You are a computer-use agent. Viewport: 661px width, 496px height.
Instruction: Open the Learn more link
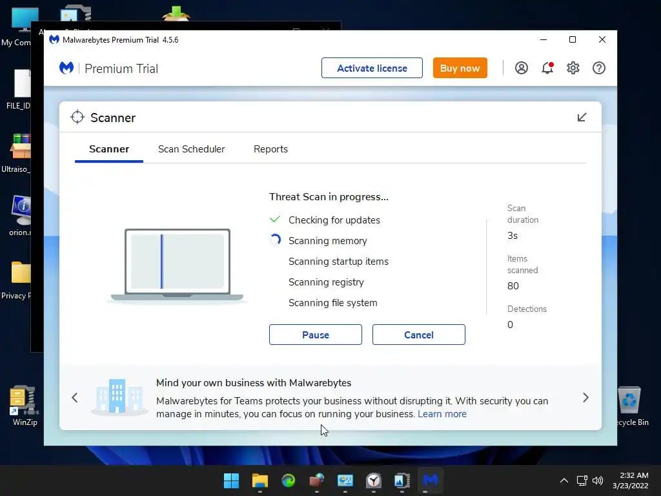coord(442,414)
